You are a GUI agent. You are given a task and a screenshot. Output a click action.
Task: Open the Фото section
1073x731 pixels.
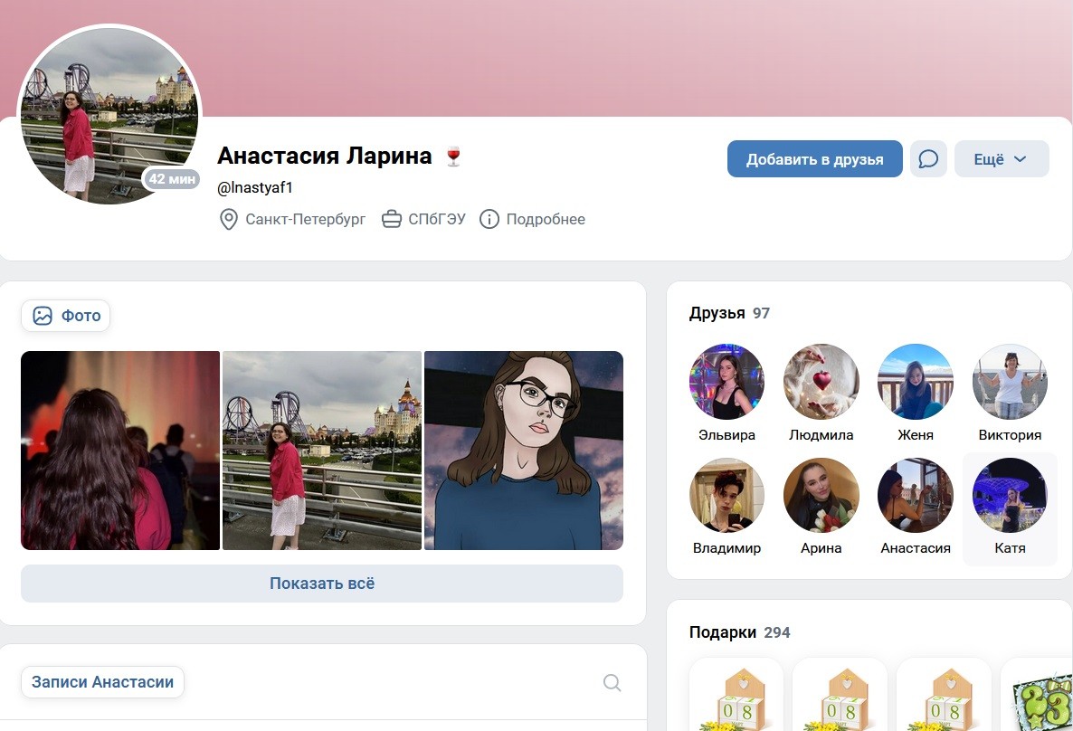[x=66, y=316]
